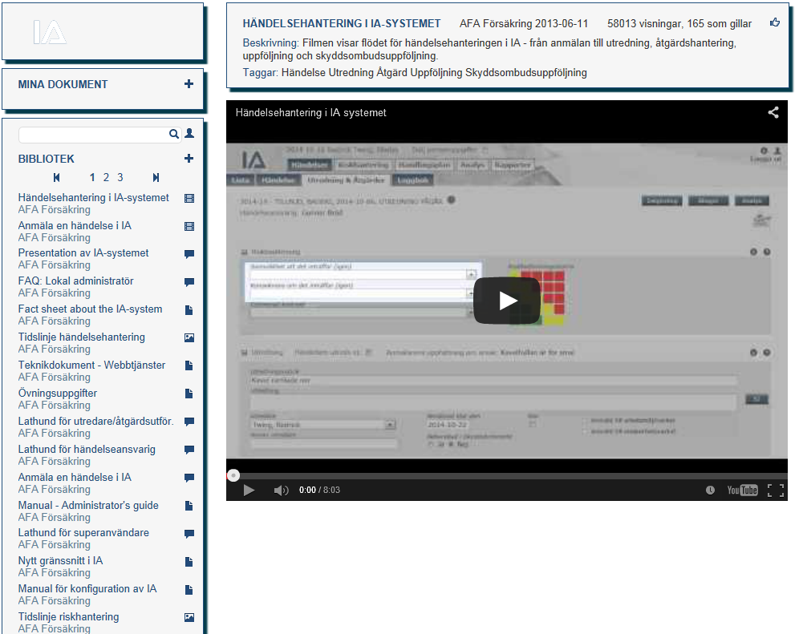Click document icon for Övningsuppgifter
The width and height of the screenshot is (799, 634).
[189, 393]
